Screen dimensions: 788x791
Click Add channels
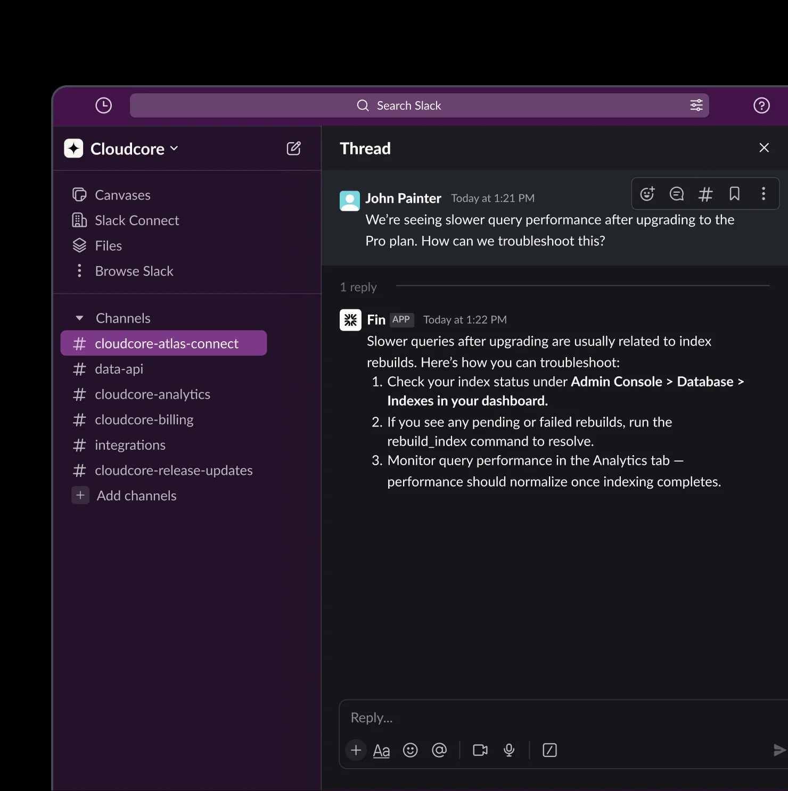[x=136, y=496]
